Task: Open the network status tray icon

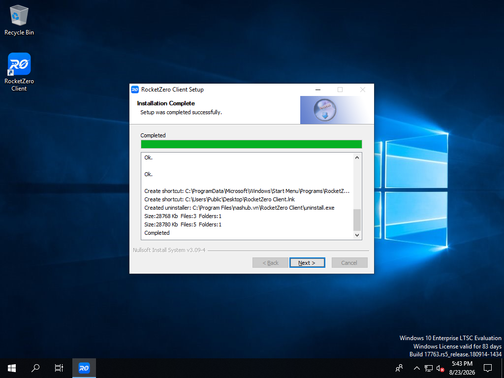Action: tap(429, 368)
